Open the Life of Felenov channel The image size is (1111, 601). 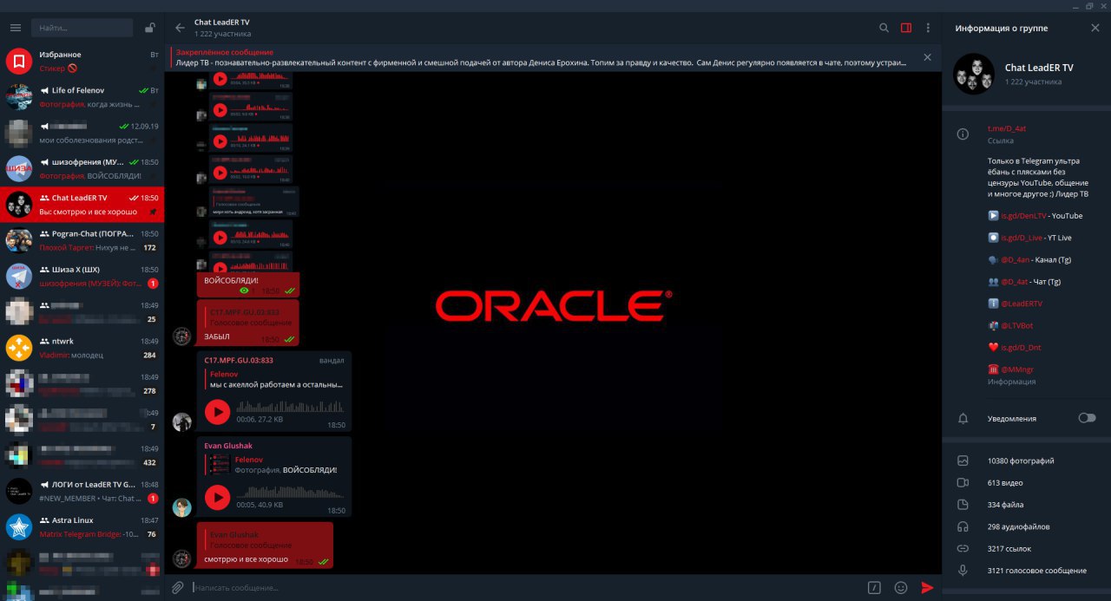click(x=82, y=96)
